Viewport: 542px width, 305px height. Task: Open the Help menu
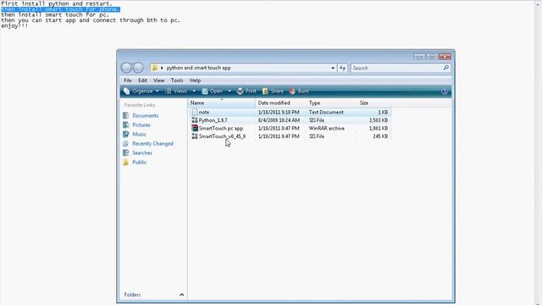tap(196, 80)
